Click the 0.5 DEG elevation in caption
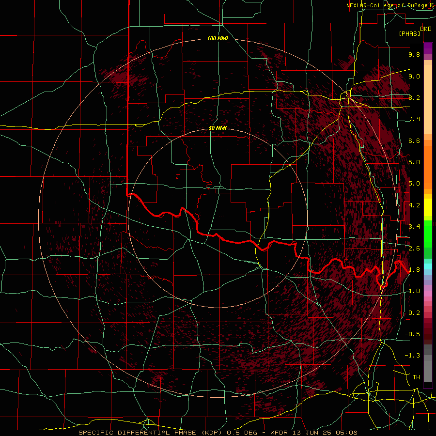 pos(242,433)
